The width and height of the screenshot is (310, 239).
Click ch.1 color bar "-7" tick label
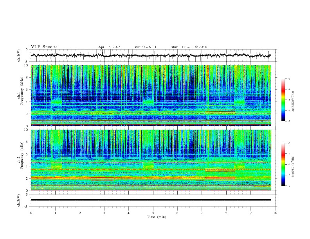(x=288, y=121)
